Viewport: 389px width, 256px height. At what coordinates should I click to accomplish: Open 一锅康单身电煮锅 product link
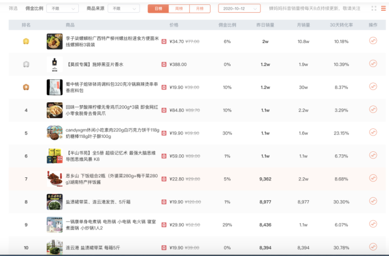point(111,225)
